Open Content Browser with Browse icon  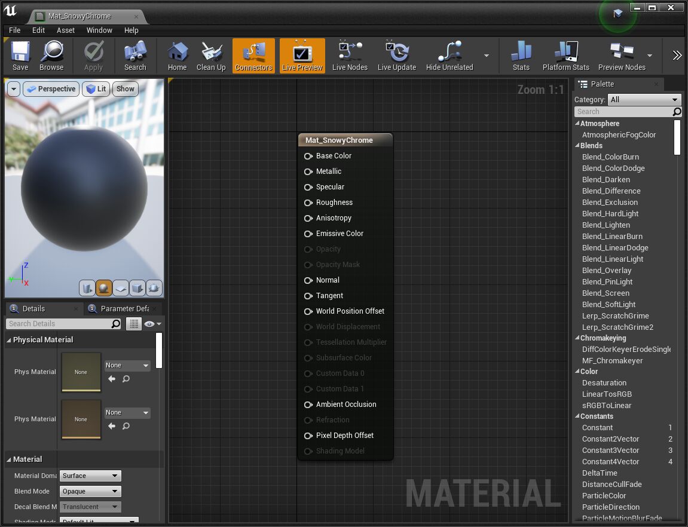pos(51,56)
